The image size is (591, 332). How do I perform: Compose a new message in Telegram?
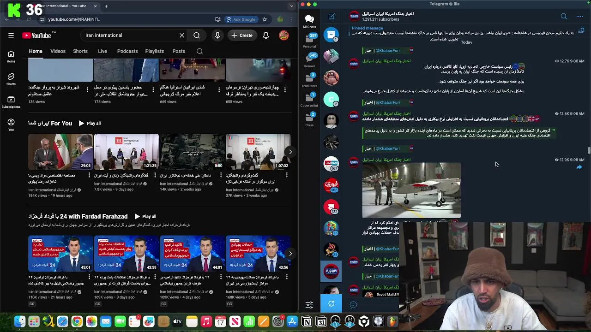click(332, 17)
